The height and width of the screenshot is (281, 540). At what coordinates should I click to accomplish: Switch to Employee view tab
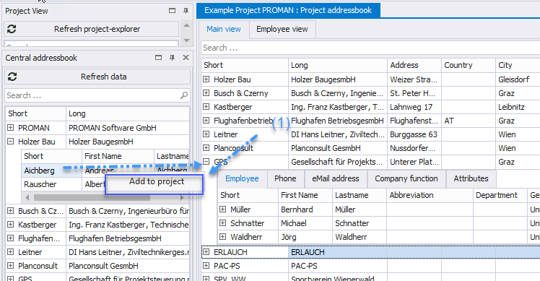point(282,30)
